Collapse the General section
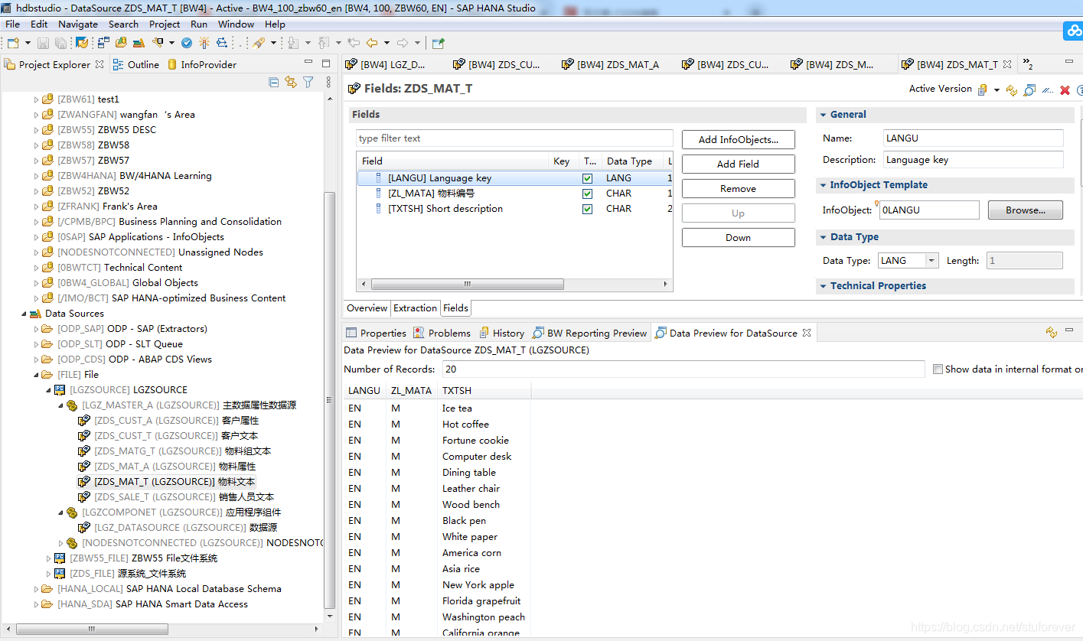This screenshot has width=1083, height=641. tap(823, 115)
